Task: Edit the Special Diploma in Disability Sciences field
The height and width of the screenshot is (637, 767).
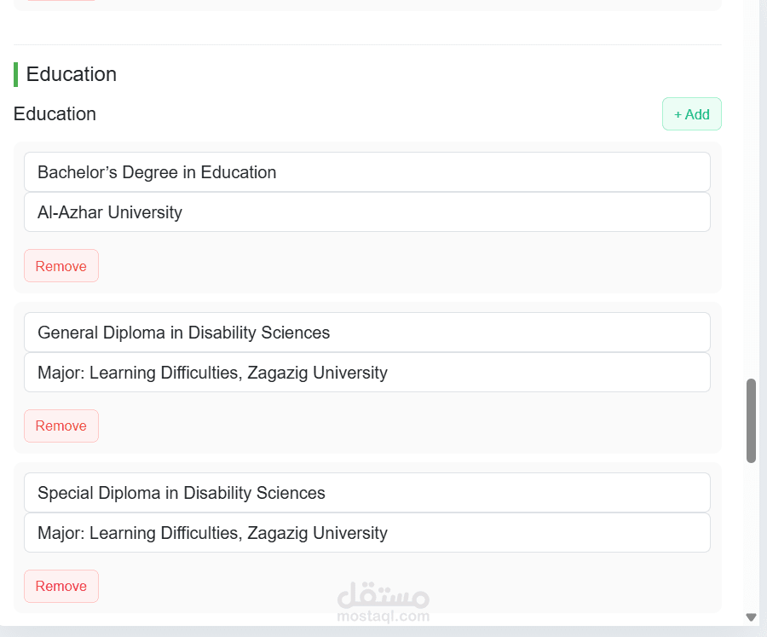Action: pos(366,493)
